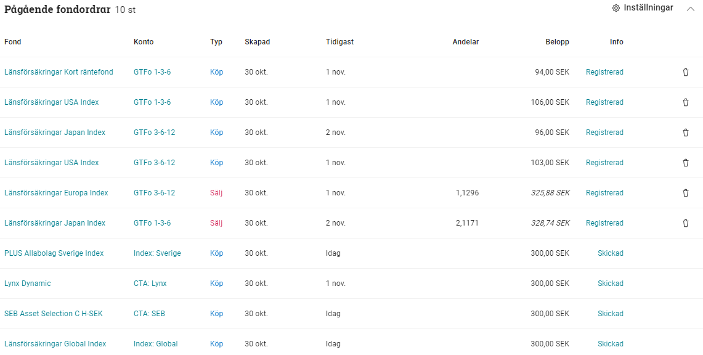Sort orders by the Fond column header
The width and height of the screenshot is (703, 355).
(12, 42)
